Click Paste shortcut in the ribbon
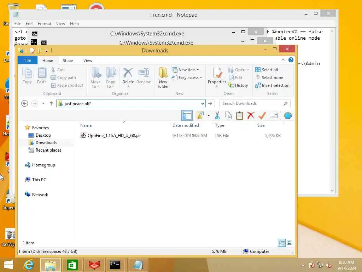The height and width of the screenshot is (272, 362). [67, 85]
